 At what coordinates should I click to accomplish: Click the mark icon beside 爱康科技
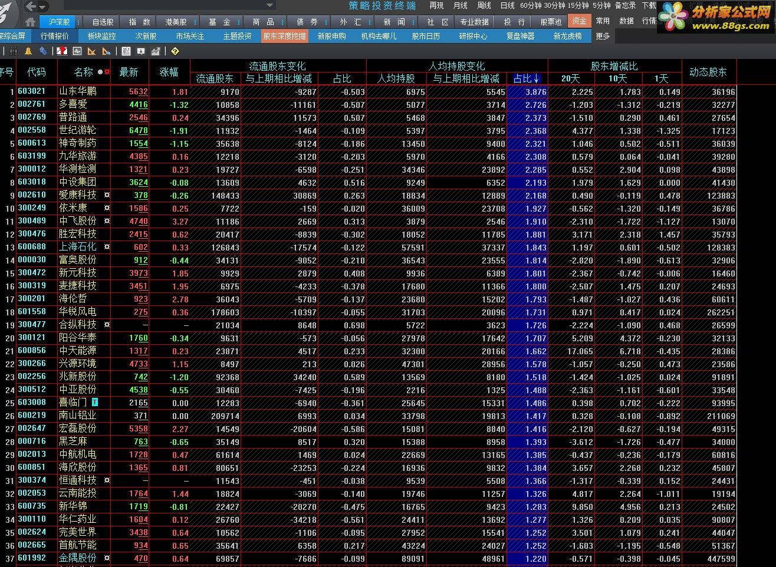click(107, 195)
